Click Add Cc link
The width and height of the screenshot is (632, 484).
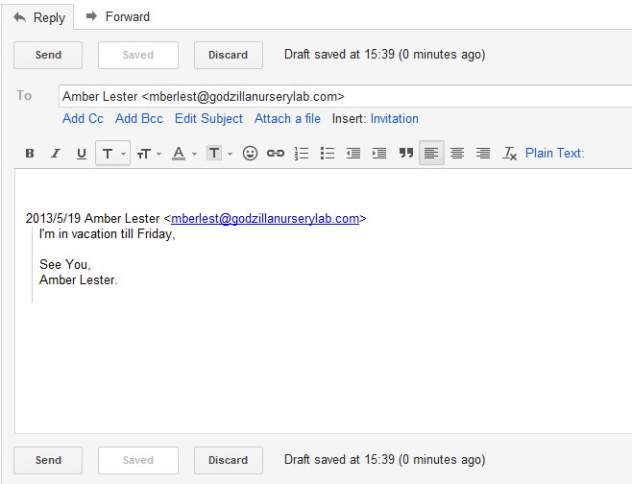(x=83, y=118)
